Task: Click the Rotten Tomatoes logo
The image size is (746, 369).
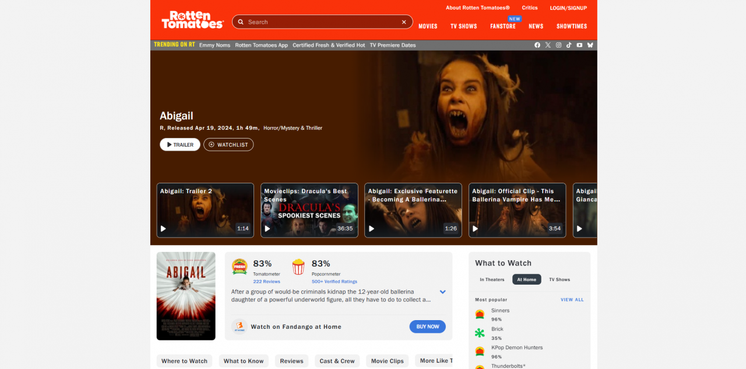Action: [x=192, y=20]
